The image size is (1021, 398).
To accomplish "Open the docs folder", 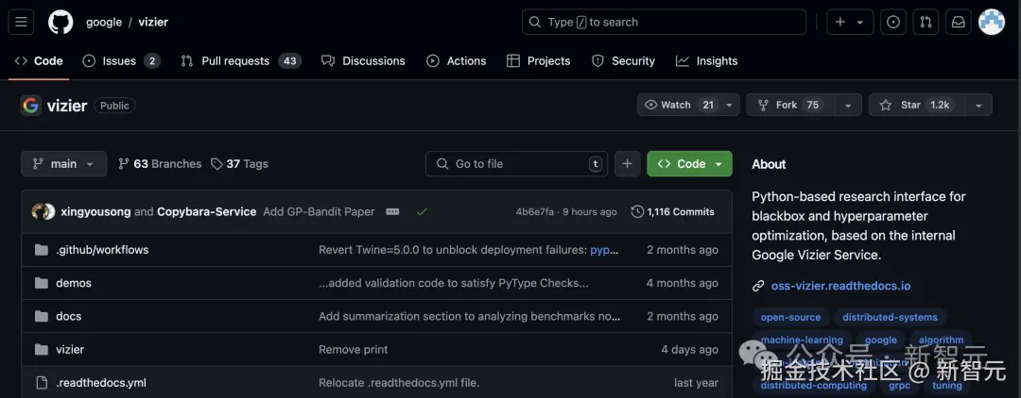I will [x=68, y=316].
